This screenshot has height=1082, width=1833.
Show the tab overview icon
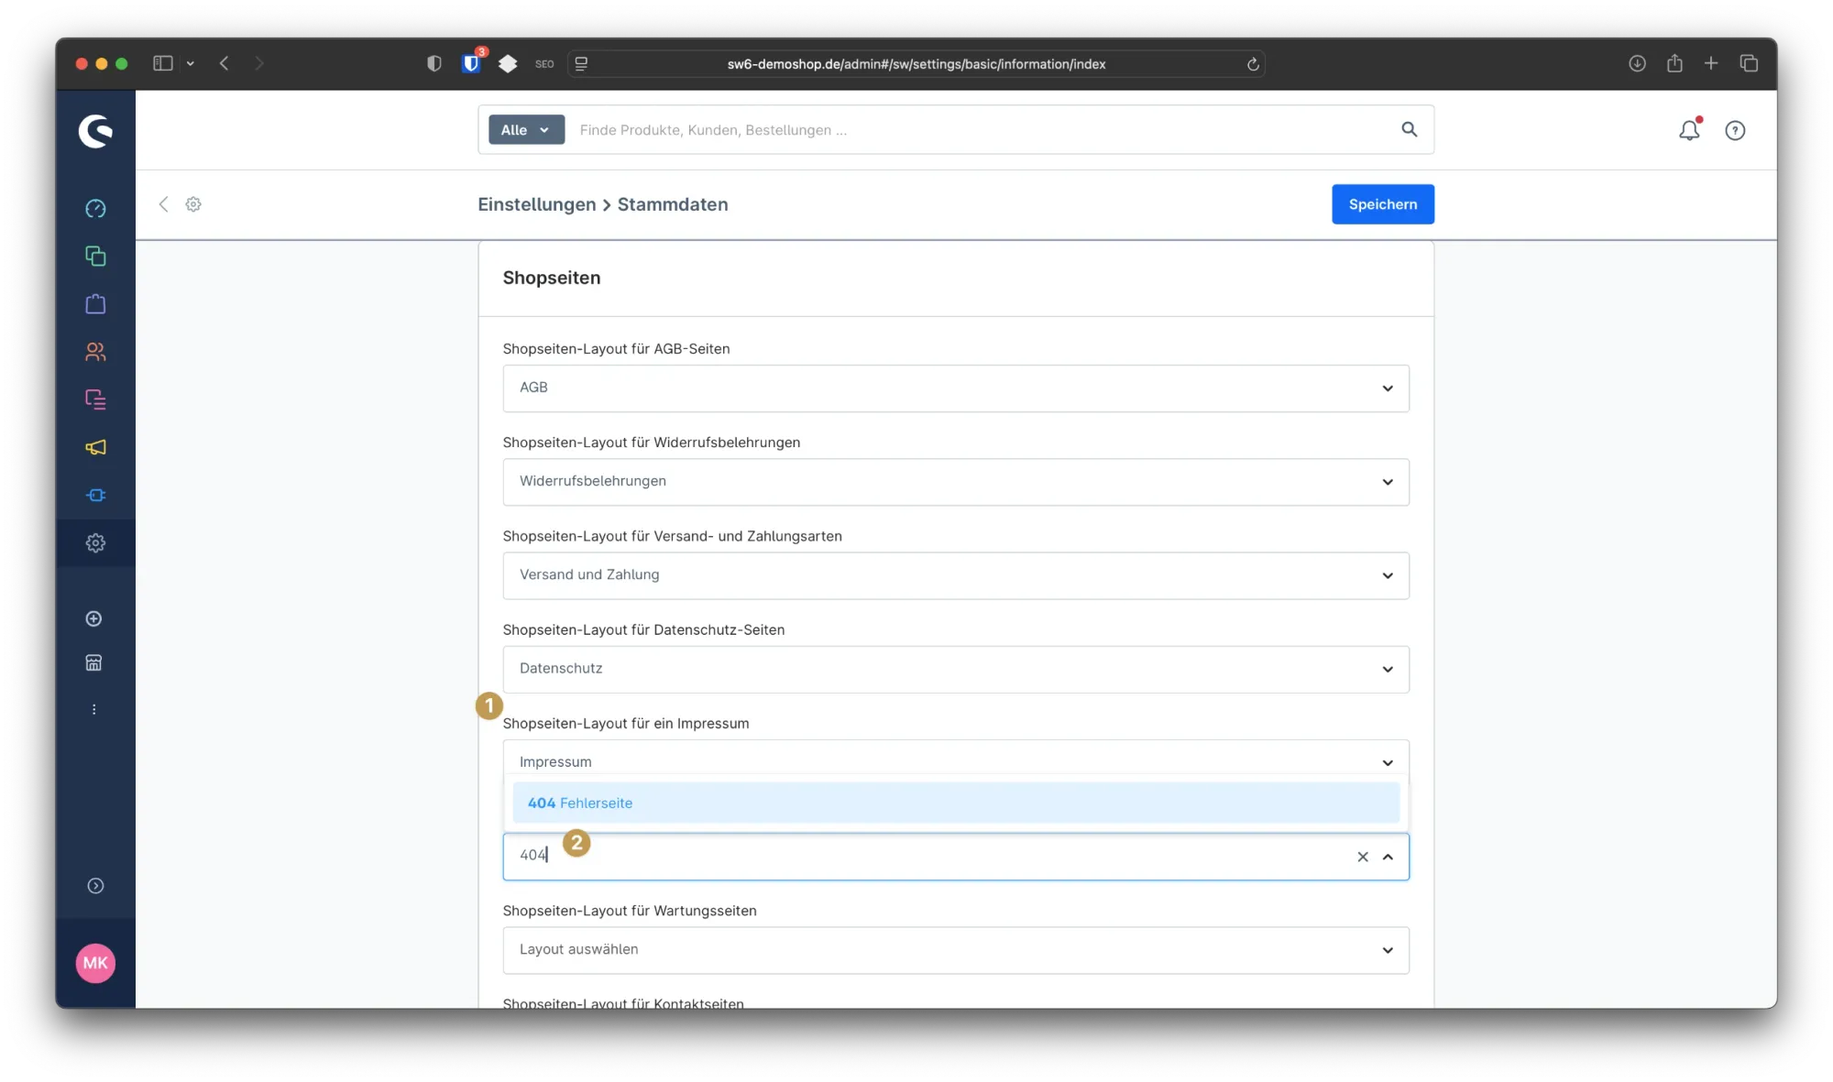pyautogui.click(x=1749, y=63)
